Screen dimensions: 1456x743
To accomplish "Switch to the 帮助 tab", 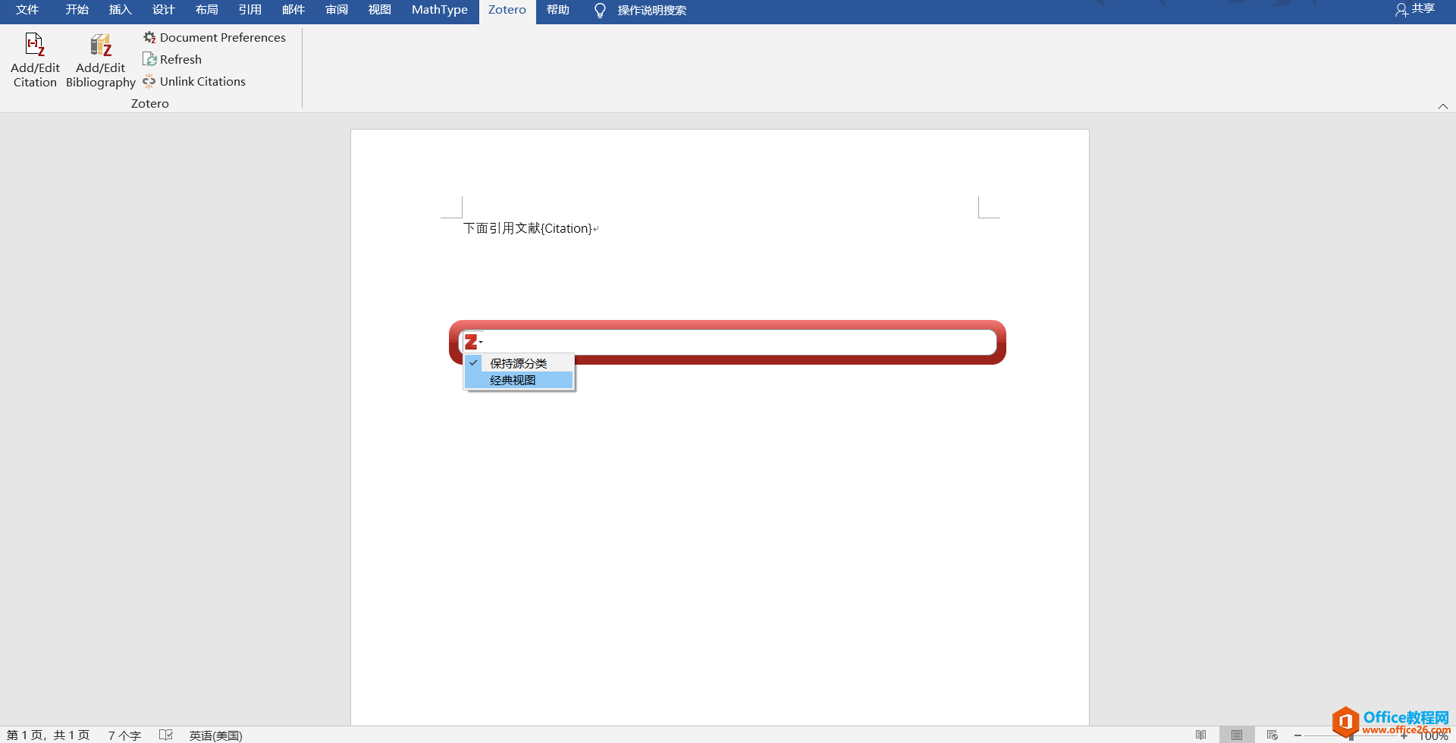I will [x=558, y=10].
